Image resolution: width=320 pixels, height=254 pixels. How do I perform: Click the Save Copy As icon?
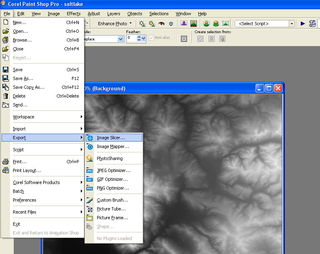click(6, 87)
